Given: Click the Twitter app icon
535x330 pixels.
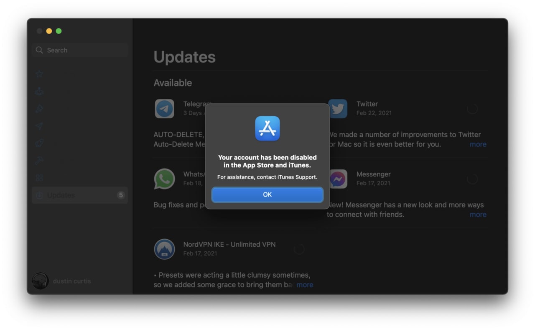Looking at the screenshot, I should point(338,109).
